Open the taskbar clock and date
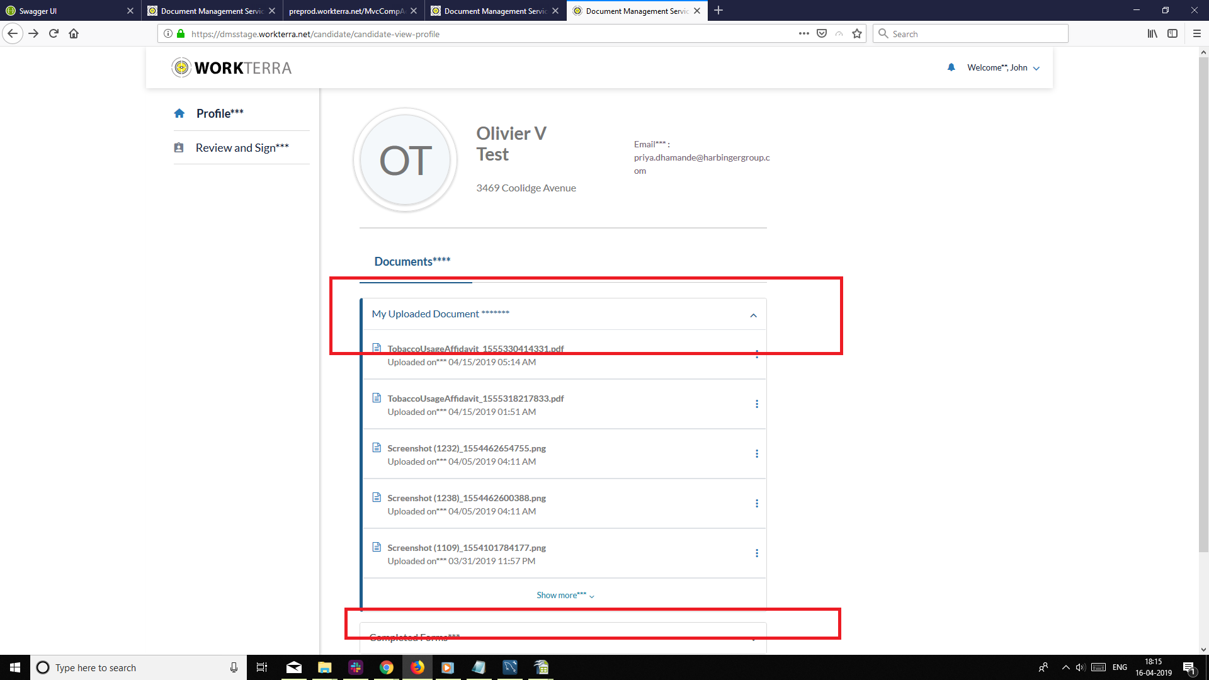This screenshot has height=680, width=1209. 1153,667
